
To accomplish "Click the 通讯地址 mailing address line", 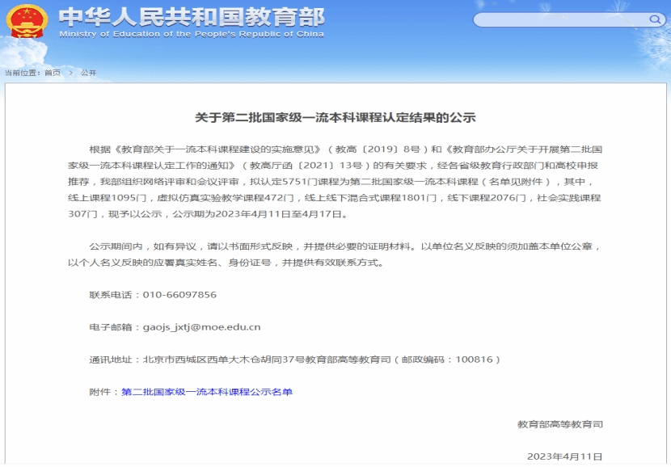I will [x=295, y=360].
